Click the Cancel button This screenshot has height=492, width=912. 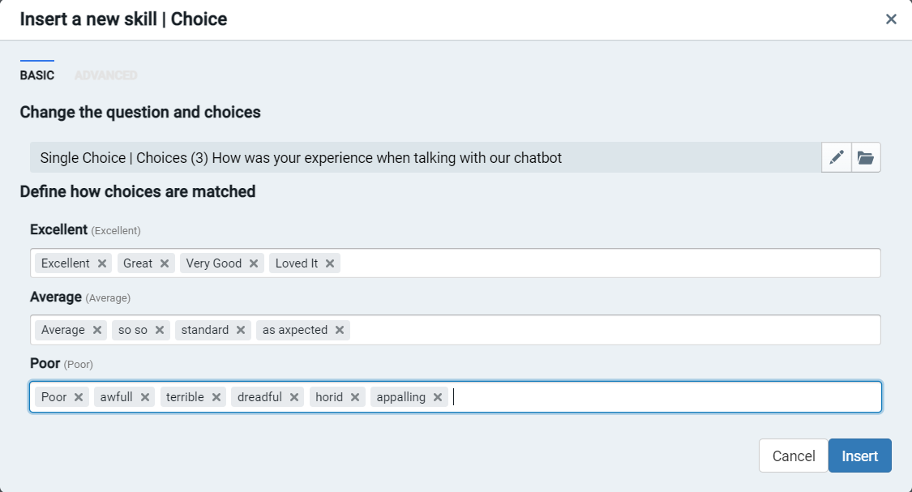coord(793,456)
